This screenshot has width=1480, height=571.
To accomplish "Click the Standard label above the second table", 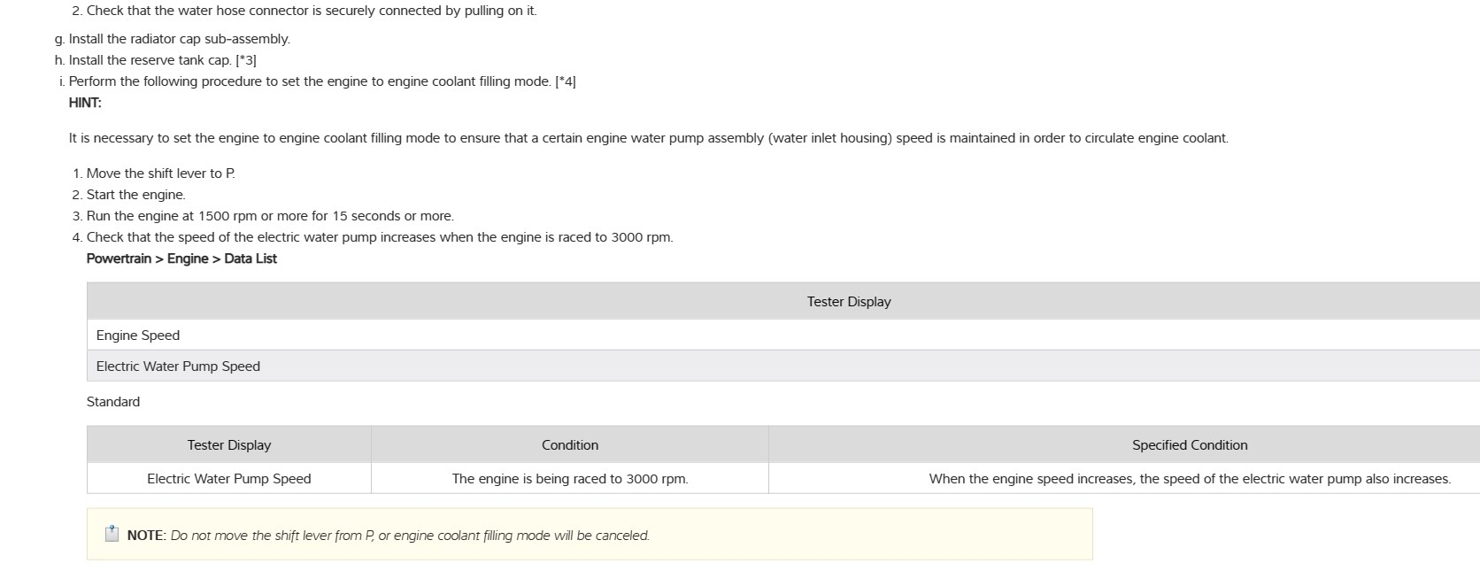I will click(113, 402).
